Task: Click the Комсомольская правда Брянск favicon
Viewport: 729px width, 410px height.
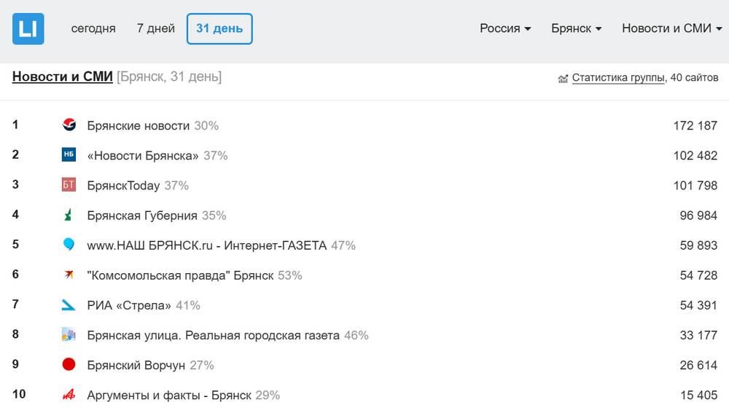Action: pos(69,275)
